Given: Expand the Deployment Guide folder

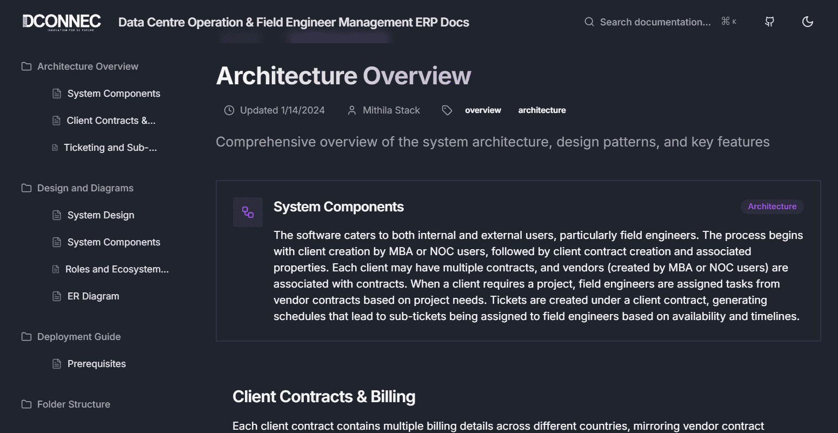Looking at the screenshot, I should point(78,337).
